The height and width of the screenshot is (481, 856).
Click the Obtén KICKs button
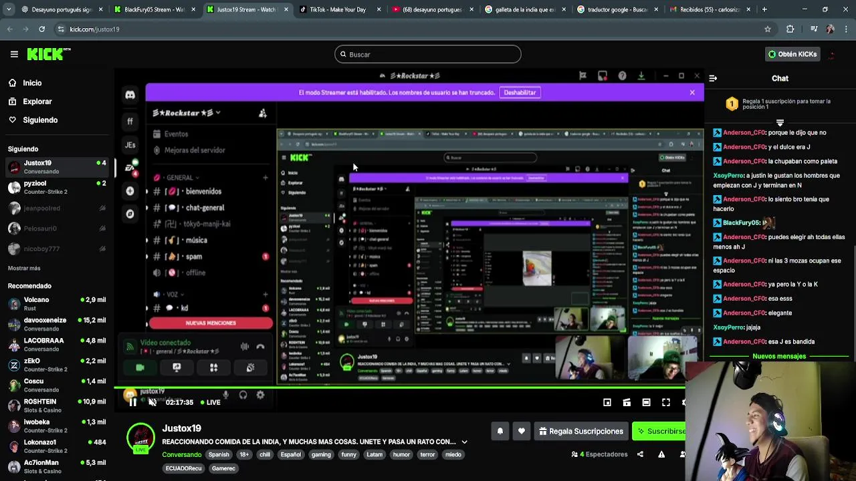click(792, 54)
